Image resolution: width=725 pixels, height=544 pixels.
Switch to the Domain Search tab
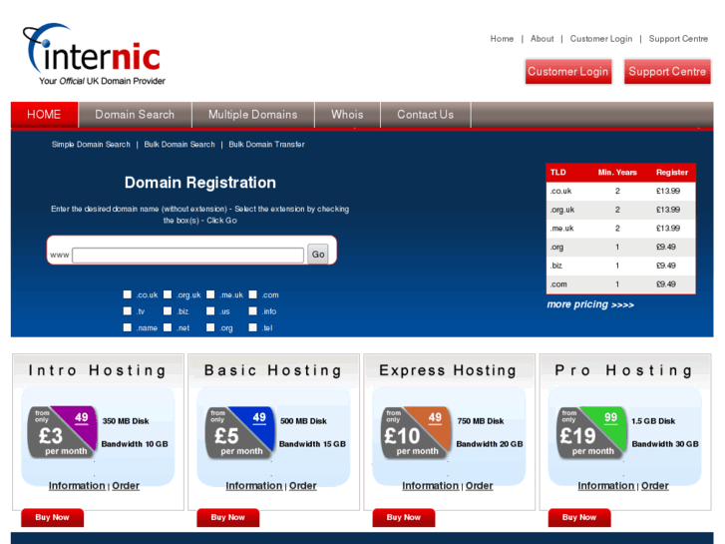pos(135,115)
